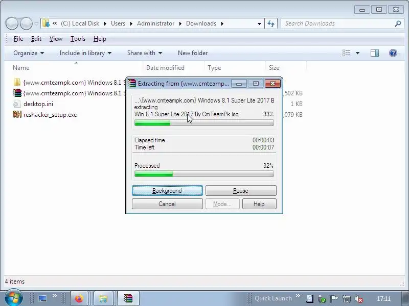Click the show desktop taskbar icon
409x306 pixels.
tap(42, 298)
